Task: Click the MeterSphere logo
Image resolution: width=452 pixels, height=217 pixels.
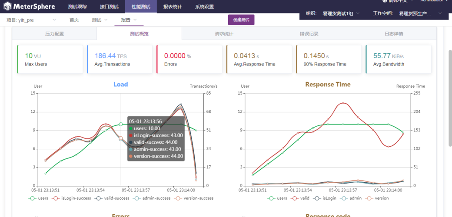Action: (29, 6)
